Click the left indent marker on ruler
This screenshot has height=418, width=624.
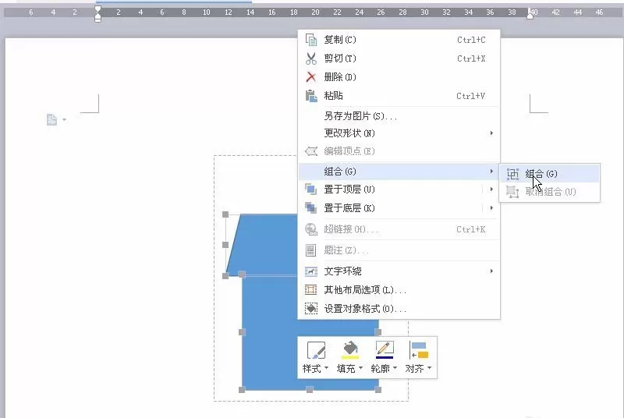tap(97, 14)
